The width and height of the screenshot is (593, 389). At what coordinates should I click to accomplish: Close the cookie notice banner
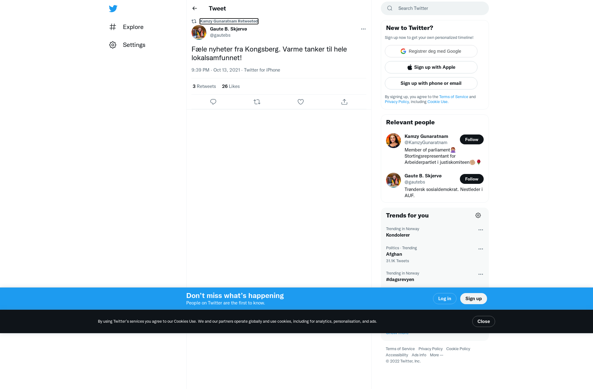coord(484,321)
